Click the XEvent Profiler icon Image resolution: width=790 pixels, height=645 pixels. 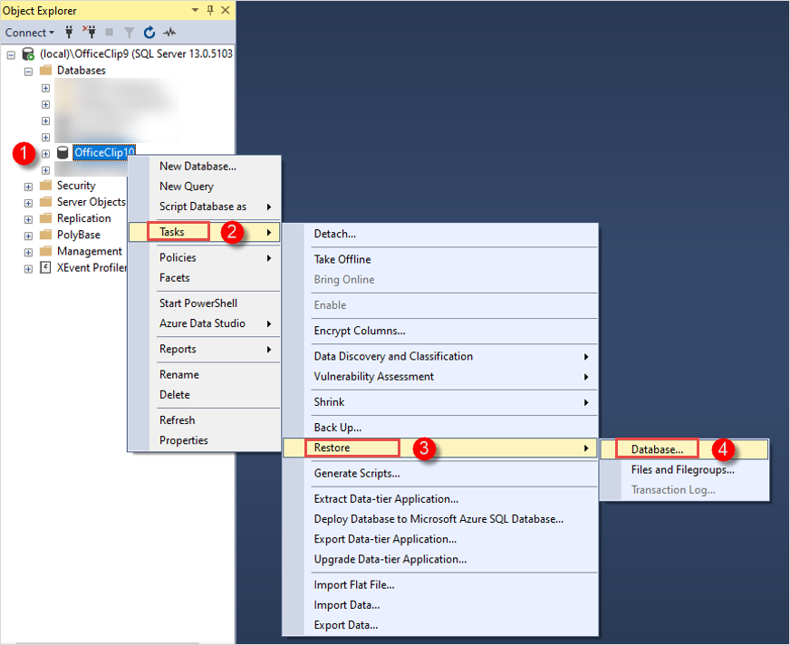click(x=46, y=267)
